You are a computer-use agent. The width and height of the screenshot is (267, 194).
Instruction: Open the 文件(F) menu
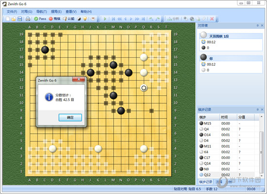click(12, 12)
